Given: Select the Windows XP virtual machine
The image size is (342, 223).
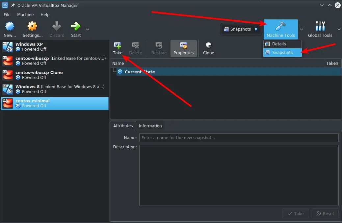Looking at the screenshot, I should tap(55, 47).
